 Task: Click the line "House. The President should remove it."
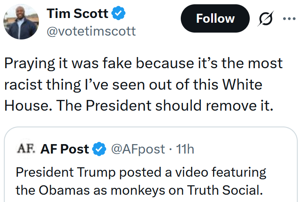click(x=138, y=106)
